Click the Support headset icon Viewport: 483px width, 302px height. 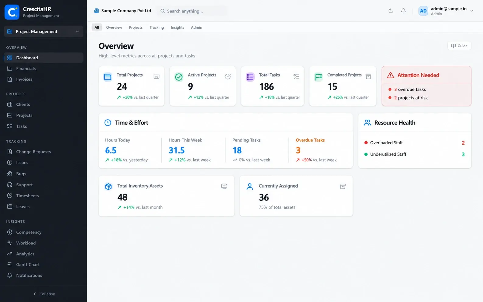click(10, 185)
